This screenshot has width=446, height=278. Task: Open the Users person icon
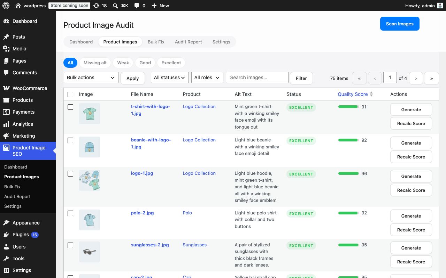(x=6, y=247)
